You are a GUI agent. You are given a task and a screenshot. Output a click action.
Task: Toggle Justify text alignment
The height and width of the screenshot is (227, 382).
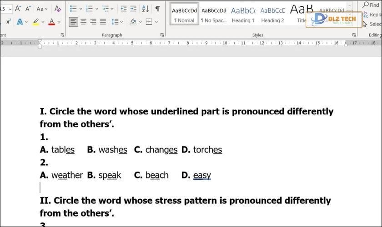click(103, 22)
